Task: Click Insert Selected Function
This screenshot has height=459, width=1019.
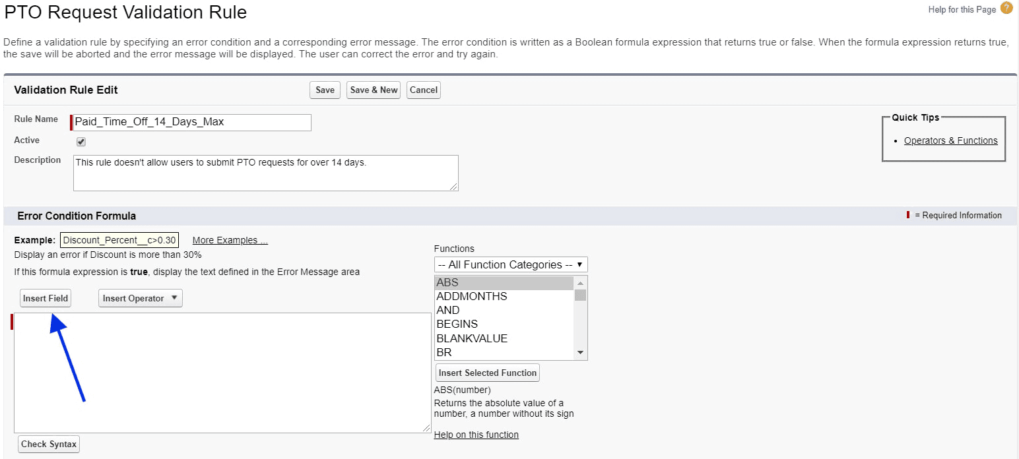Action: tap(487, 373)
